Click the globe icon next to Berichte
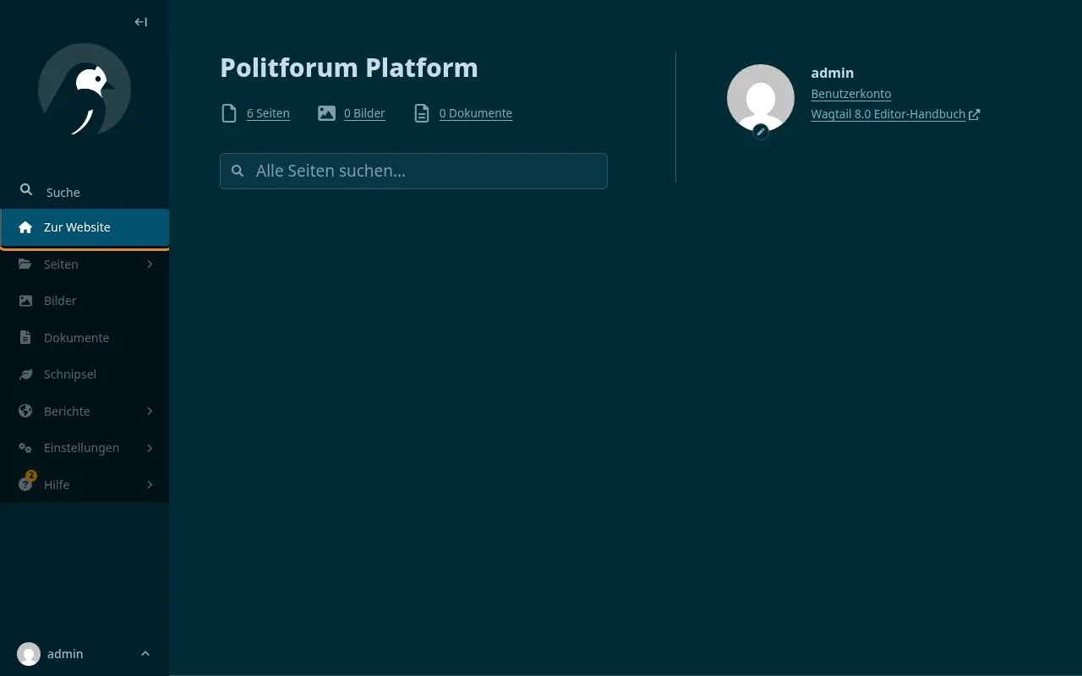 (x=25, y=412)
